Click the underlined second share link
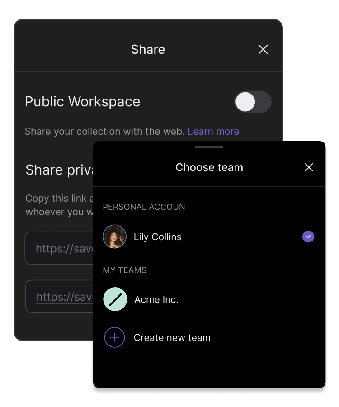 [64, 297]
